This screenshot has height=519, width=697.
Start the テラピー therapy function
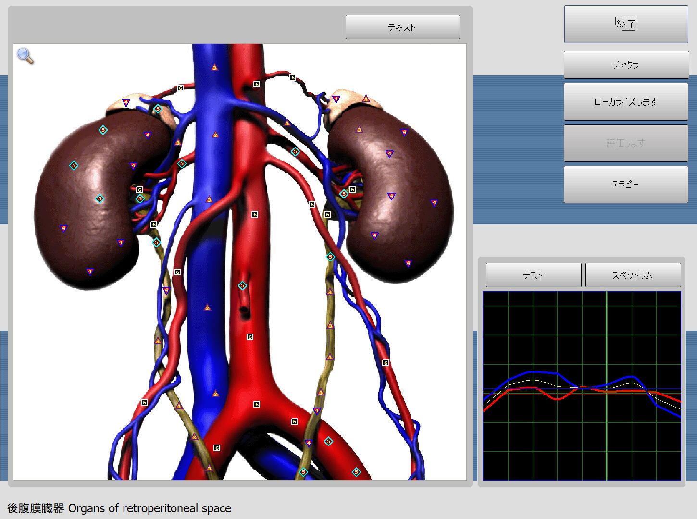pyautogui.click(x=626, y=185)
